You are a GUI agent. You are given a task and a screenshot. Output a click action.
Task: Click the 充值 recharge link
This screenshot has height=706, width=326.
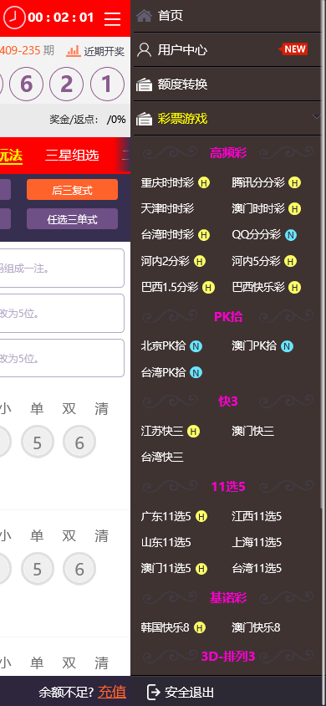point(112,692)
